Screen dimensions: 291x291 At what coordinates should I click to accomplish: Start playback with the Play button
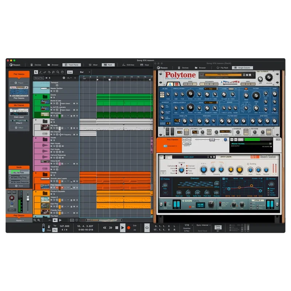pyautogui.click(x=123, y=228)
